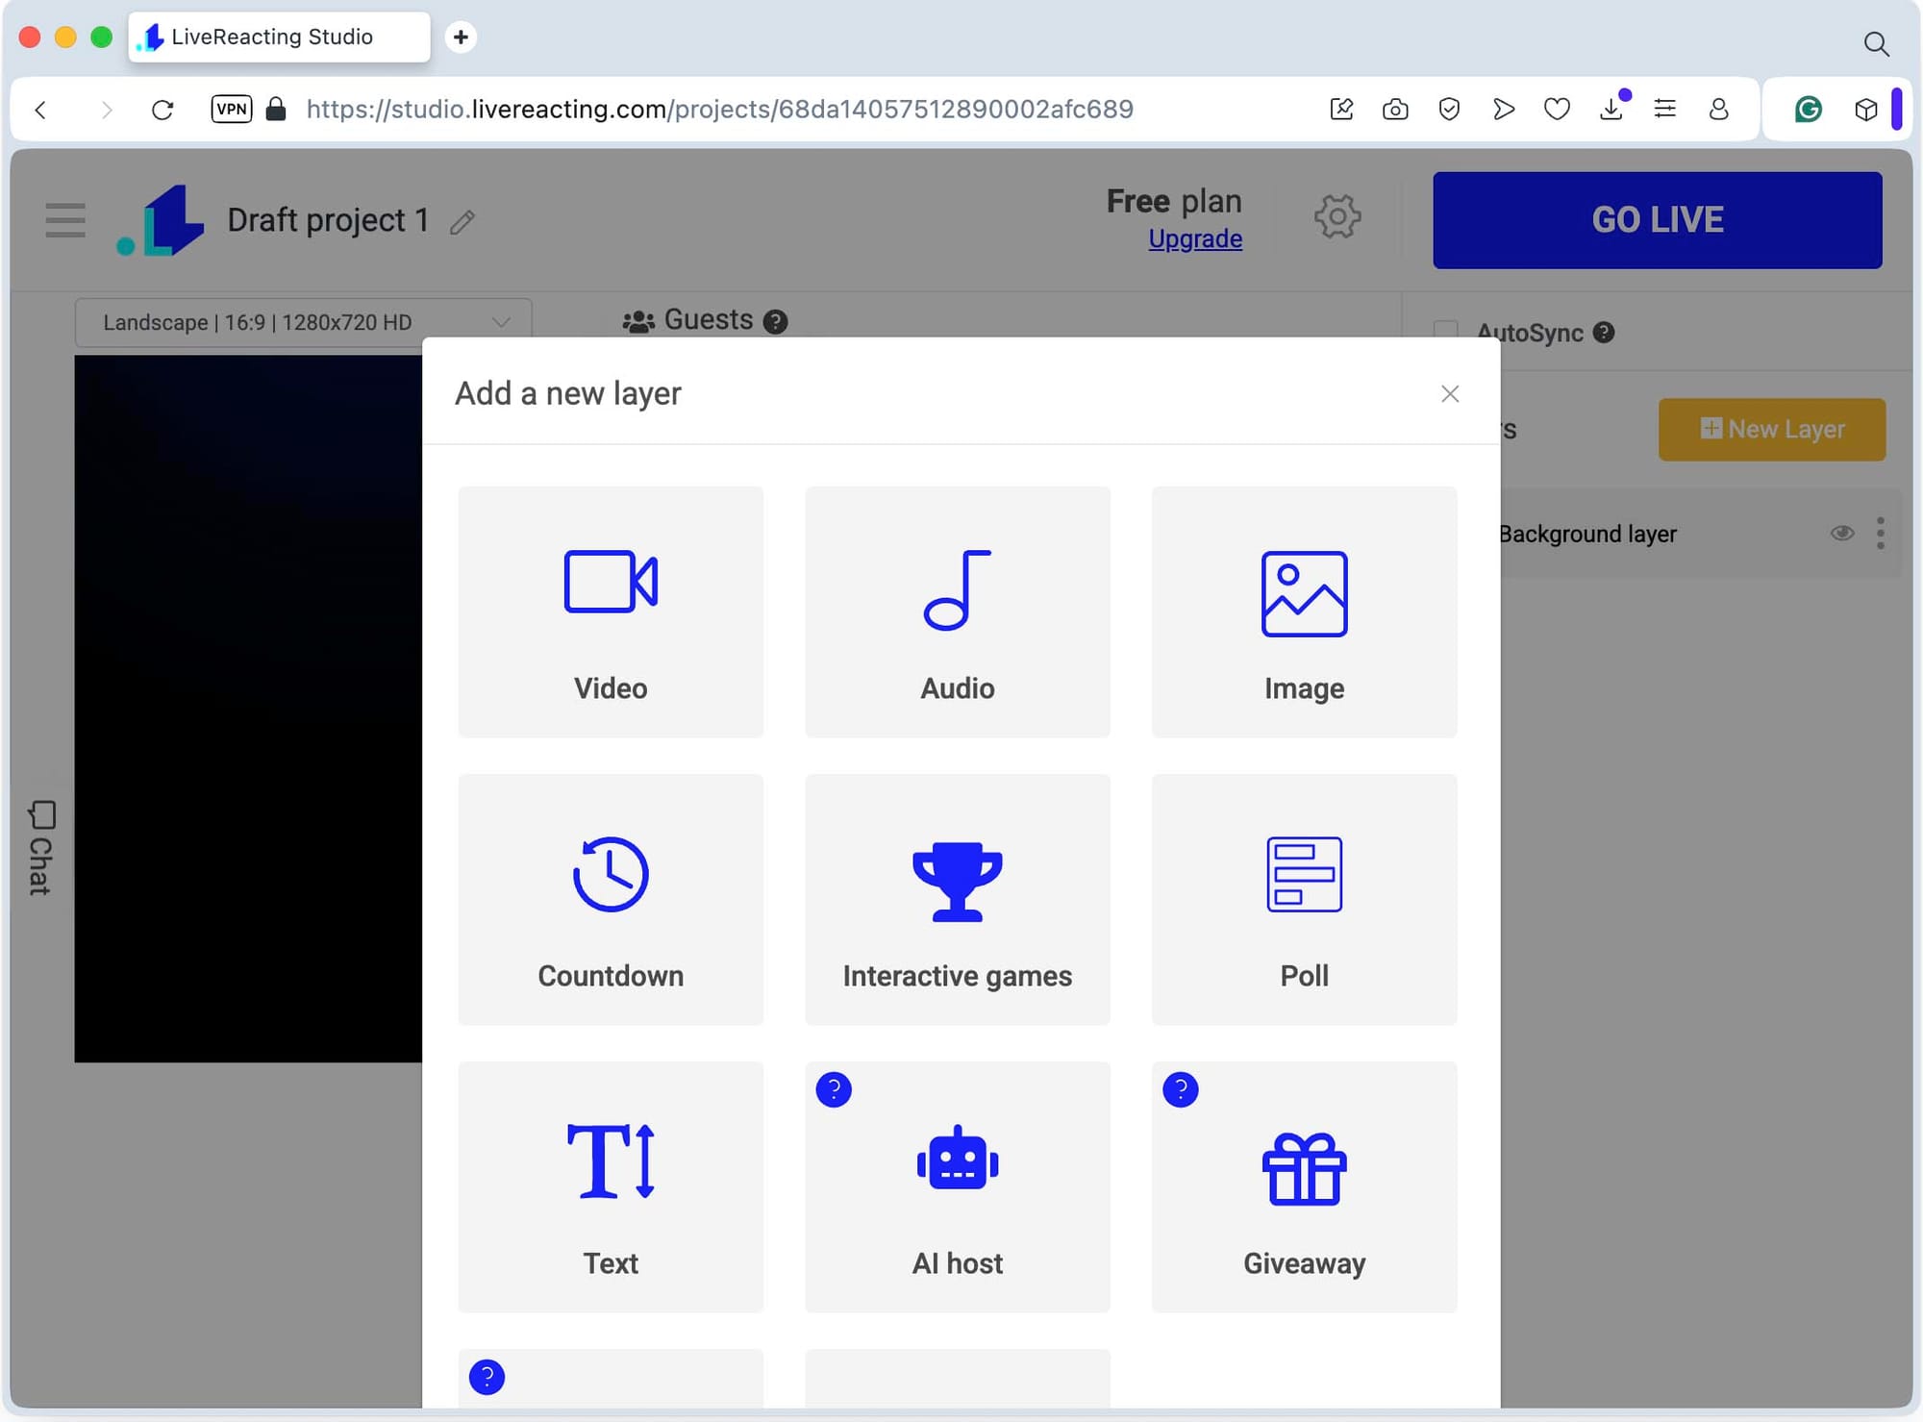
Task: Choose the Poll layer type
Action: pos(1304,899)
